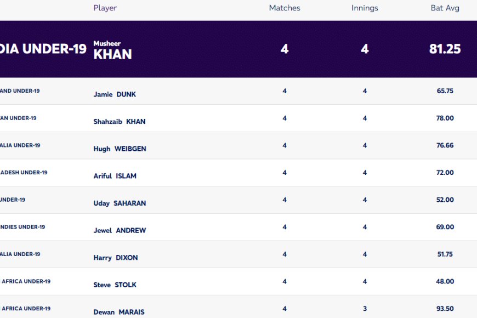Click the Player column header
Viewport: 477px width, 318px height.
105,8
